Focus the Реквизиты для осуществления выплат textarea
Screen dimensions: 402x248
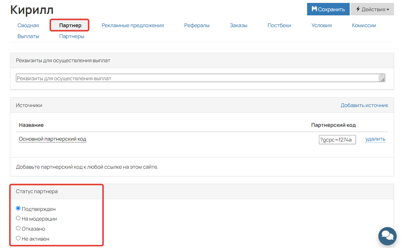pos(200,78)
